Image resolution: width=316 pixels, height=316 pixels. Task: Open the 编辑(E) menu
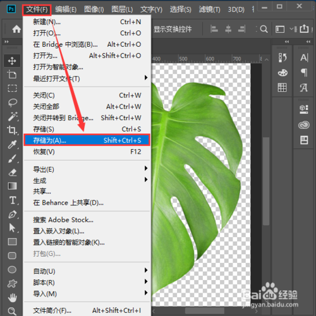coord(66,9)
